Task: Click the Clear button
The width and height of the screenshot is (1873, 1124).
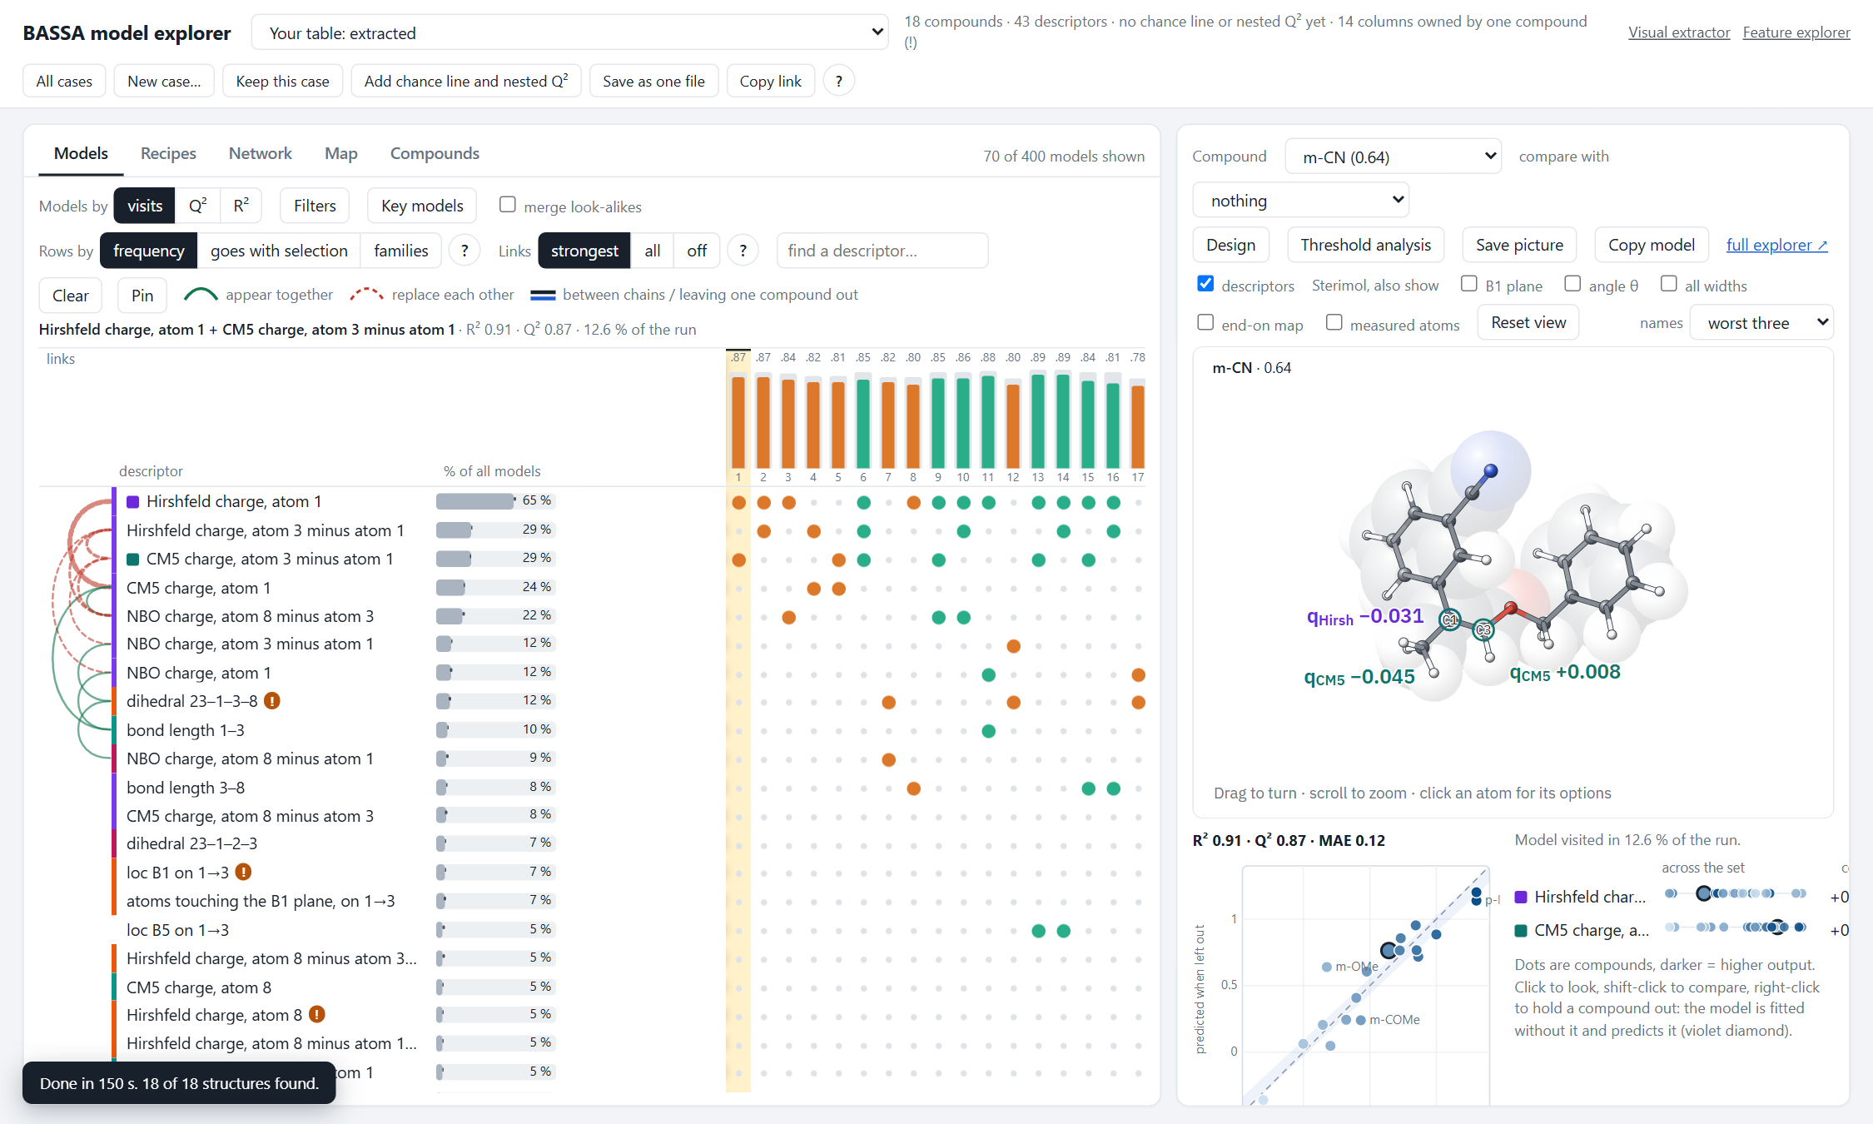Action: point(71,296)
